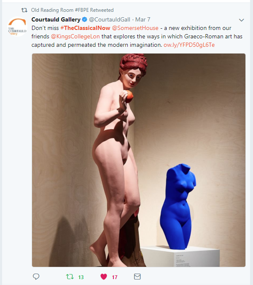Open the Courtauld Gallery account name
Viewport: 253px width, 285px height.
56,19
